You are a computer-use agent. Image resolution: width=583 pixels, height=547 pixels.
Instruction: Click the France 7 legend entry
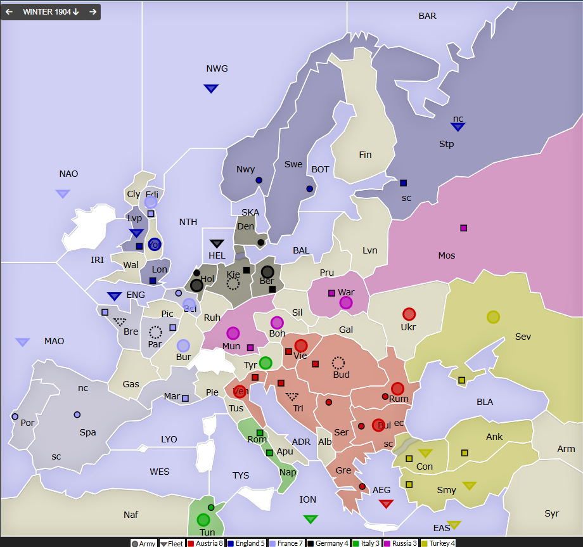[x=286, y=543]
